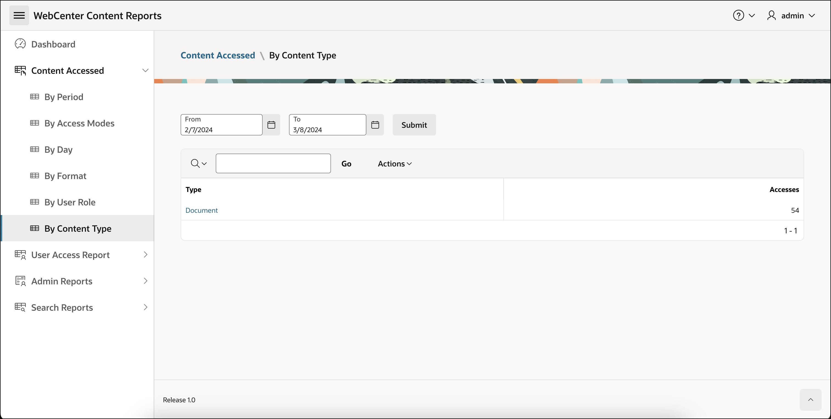831x419 pixels.
Task: Click the User Access Report icon
Action: point(20,255)
